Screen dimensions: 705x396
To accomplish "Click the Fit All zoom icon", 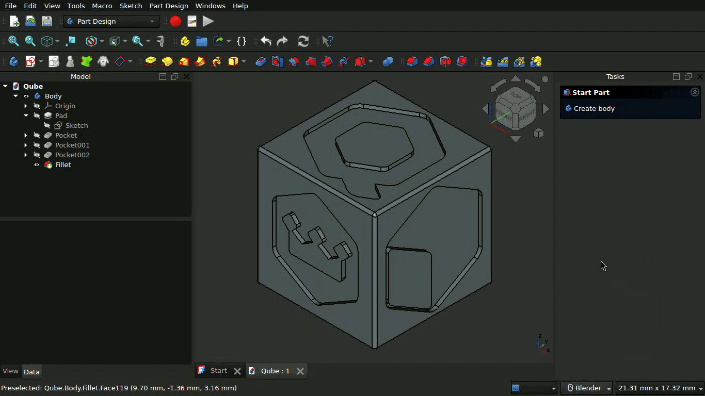I will coord(13,41).
